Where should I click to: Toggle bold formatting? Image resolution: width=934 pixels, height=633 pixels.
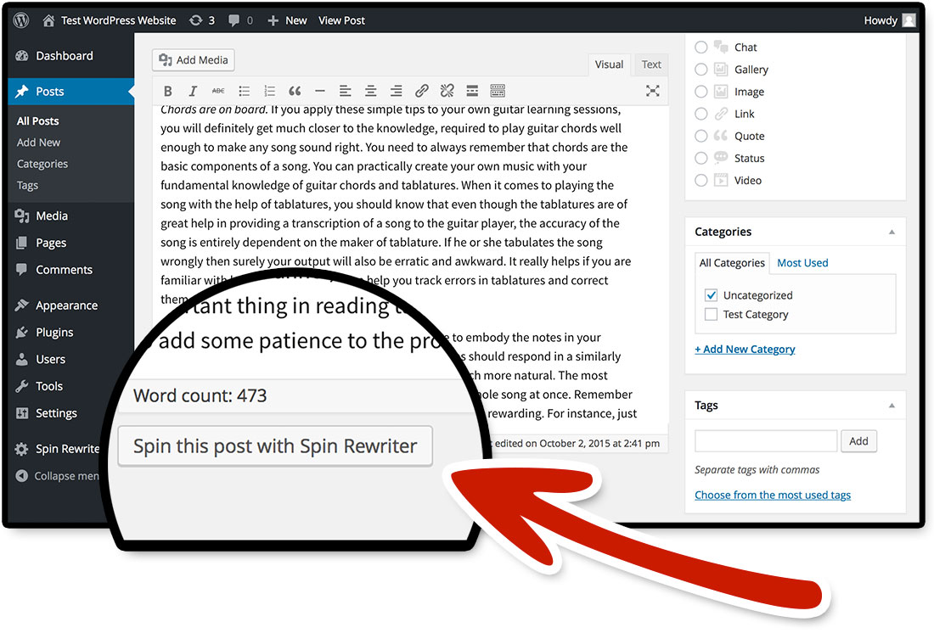tap(168, 91)
